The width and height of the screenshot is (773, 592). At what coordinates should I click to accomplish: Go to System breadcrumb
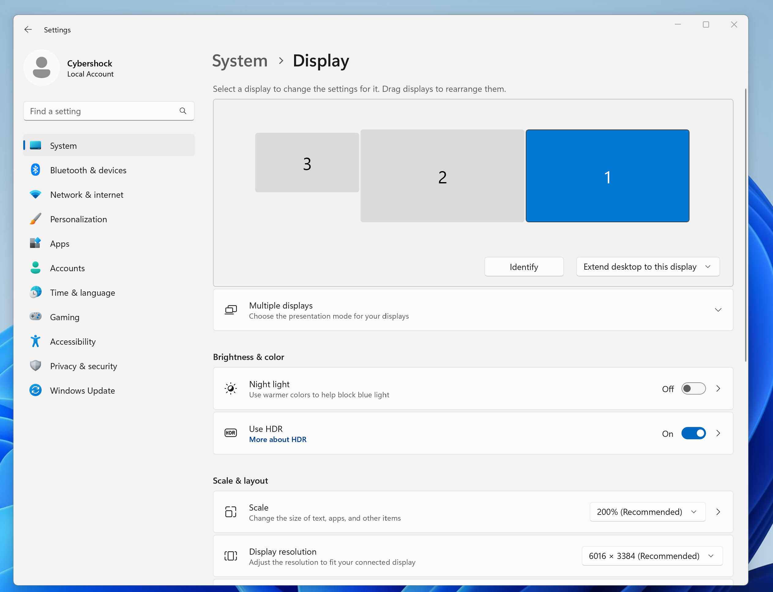[x=240, y=61]
